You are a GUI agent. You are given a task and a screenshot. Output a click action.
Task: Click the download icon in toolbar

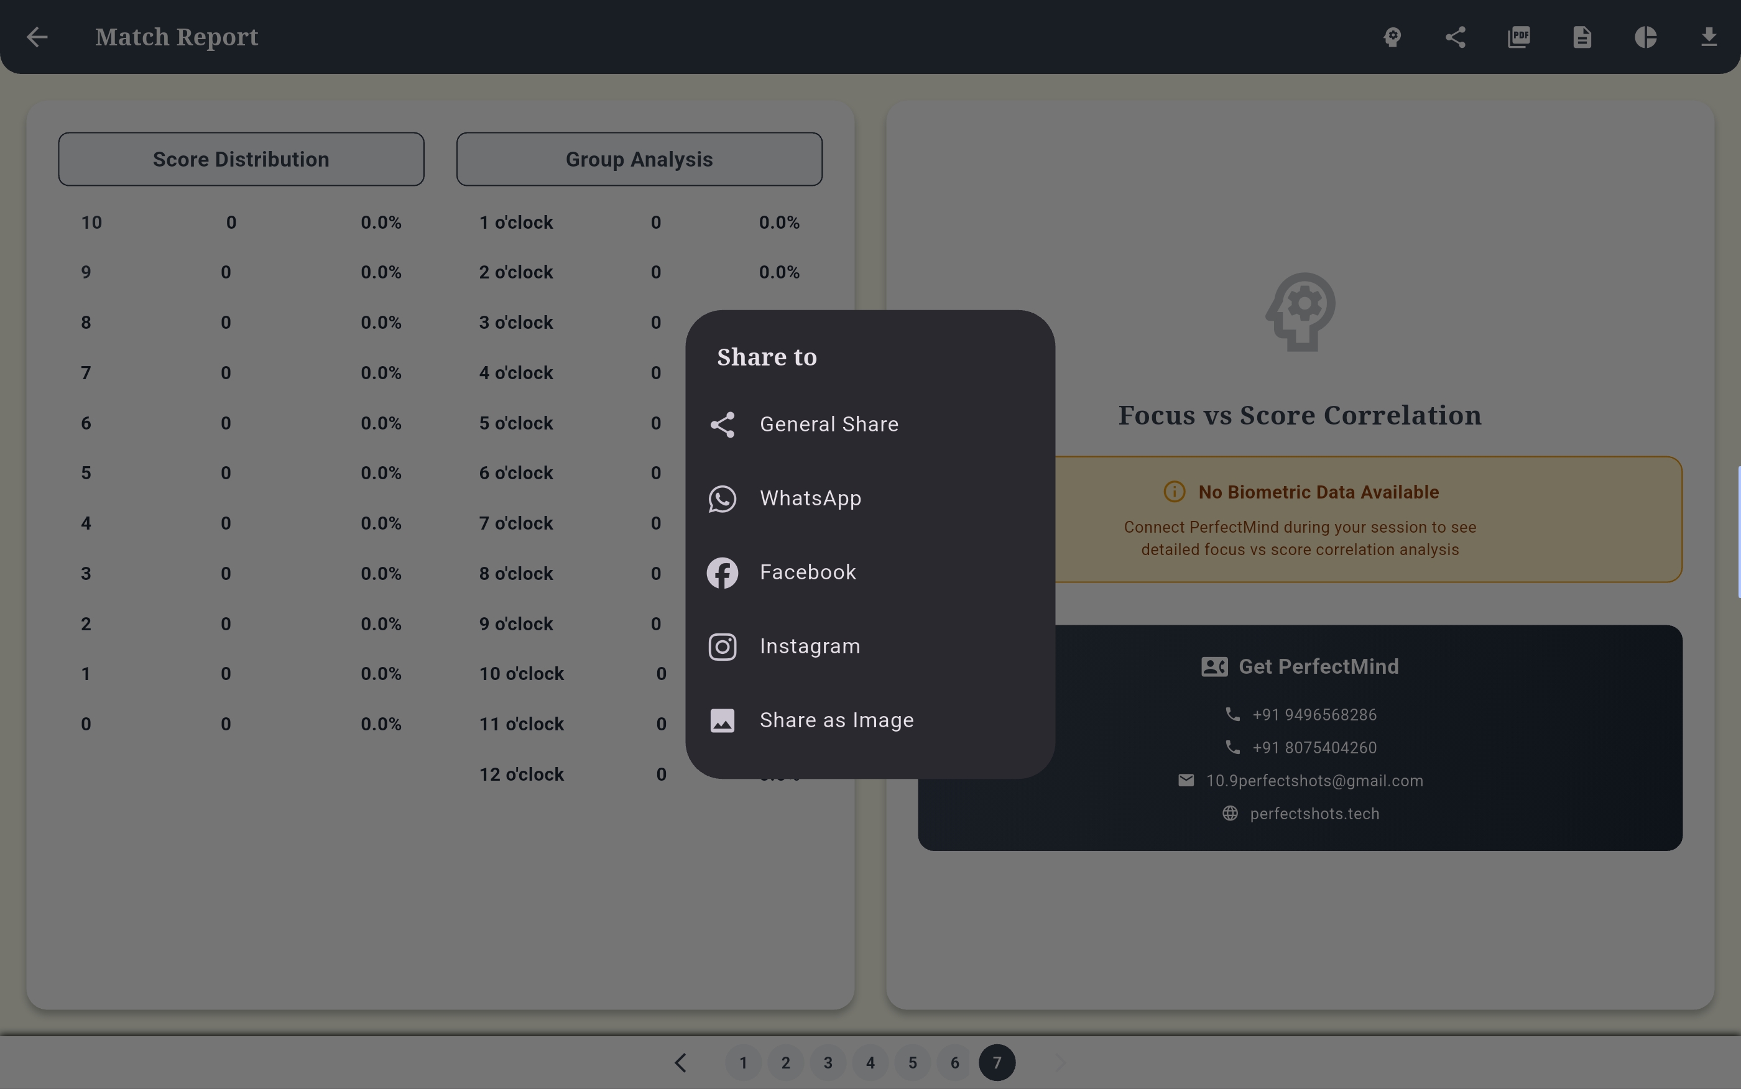click(x=1709, y=37)
